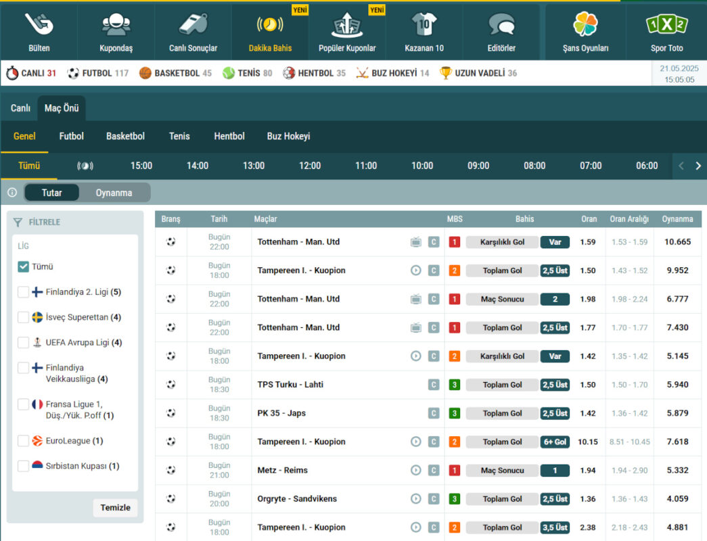Screen dimensions: 707x541
Task: Open Kupondaş community icon
Action: (x=116, y=24)
